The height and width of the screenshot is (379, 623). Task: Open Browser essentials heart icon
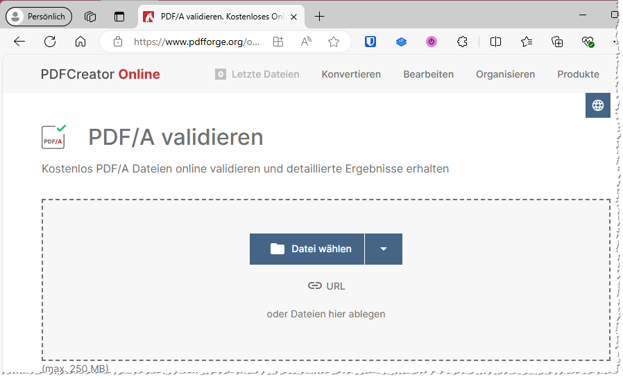pos(588,42)
